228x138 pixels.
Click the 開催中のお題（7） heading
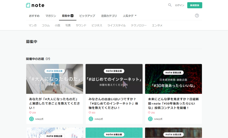pos(38,59)
